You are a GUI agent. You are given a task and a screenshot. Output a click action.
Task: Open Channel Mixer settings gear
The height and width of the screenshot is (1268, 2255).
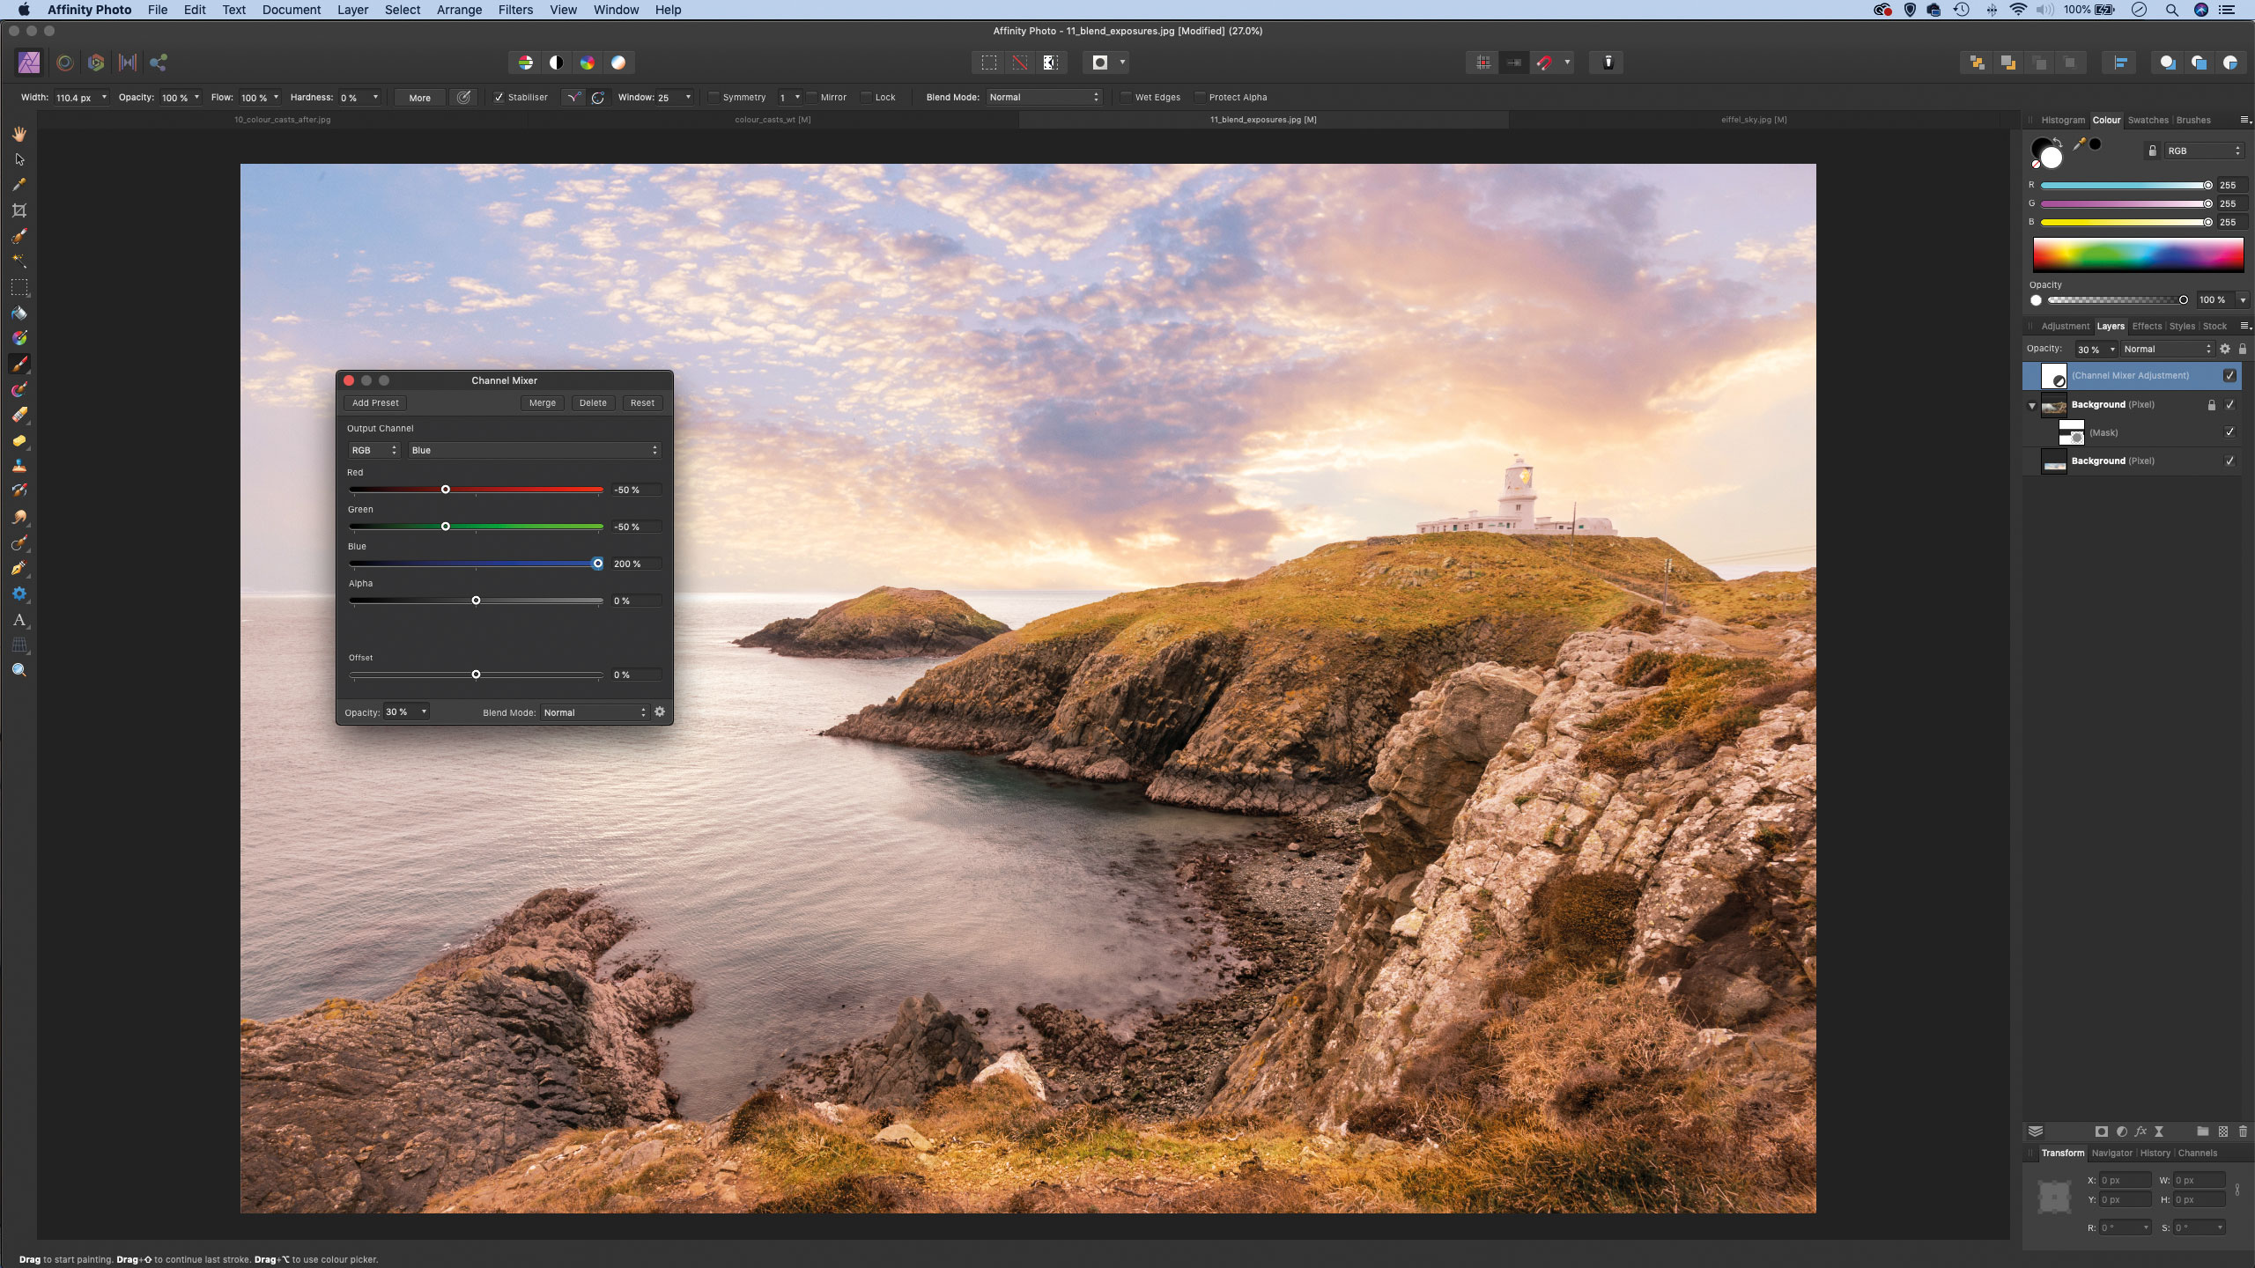[x=660, y=711]
